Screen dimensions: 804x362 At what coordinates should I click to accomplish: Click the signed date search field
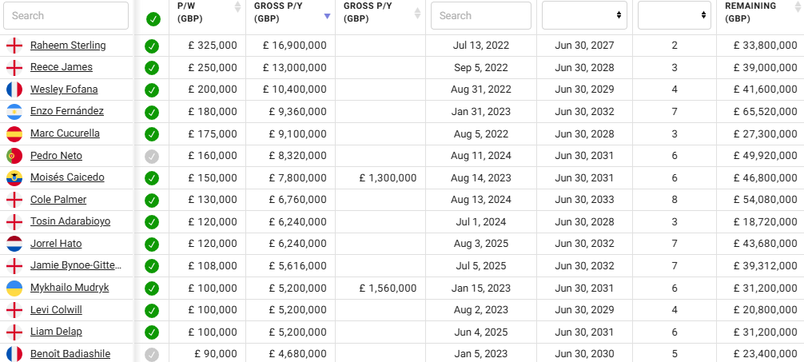[480, 15]
